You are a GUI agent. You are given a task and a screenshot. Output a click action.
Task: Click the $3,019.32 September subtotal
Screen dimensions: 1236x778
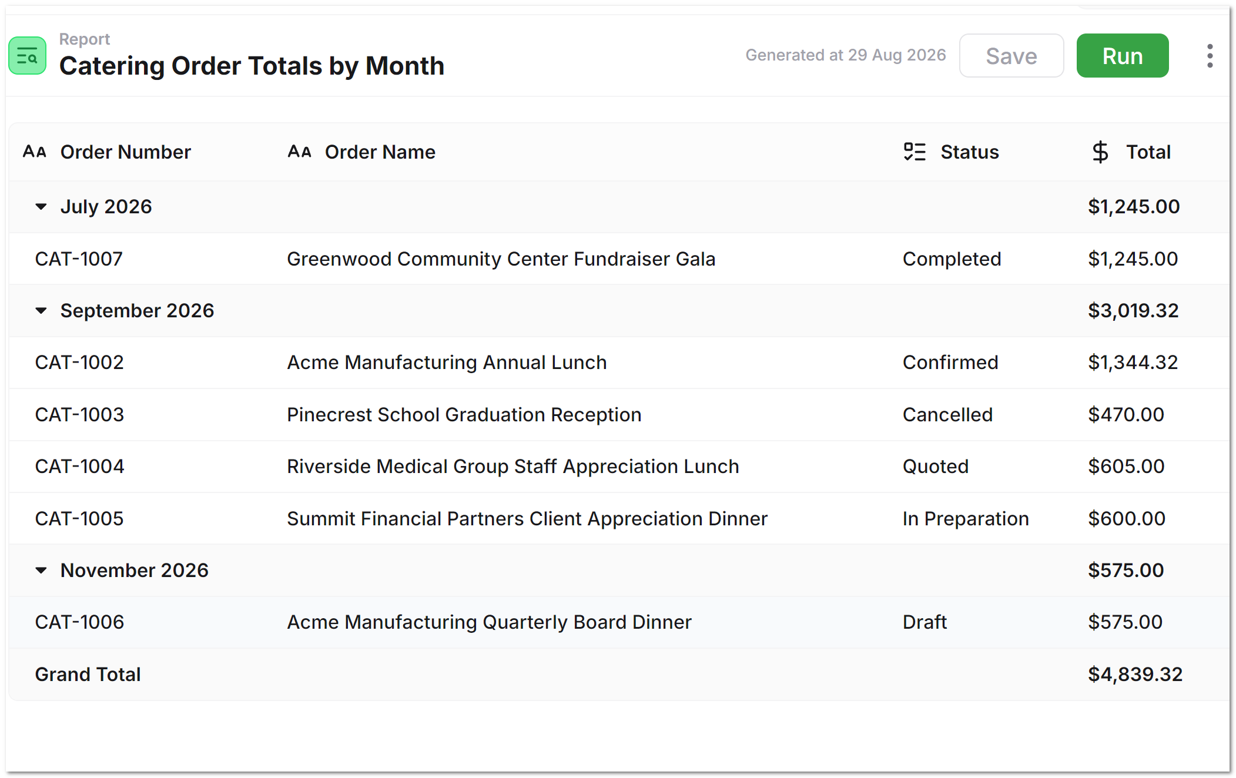point(1133,310)
